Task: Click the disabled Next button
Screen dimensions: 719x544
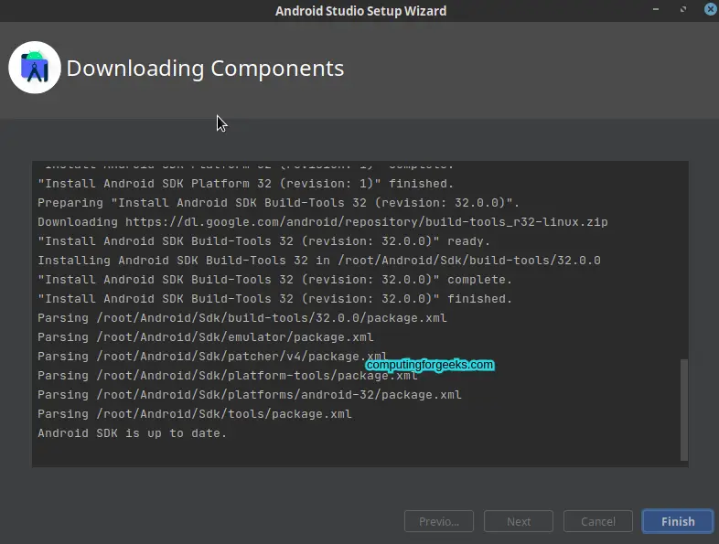Action: pos(519,521)
